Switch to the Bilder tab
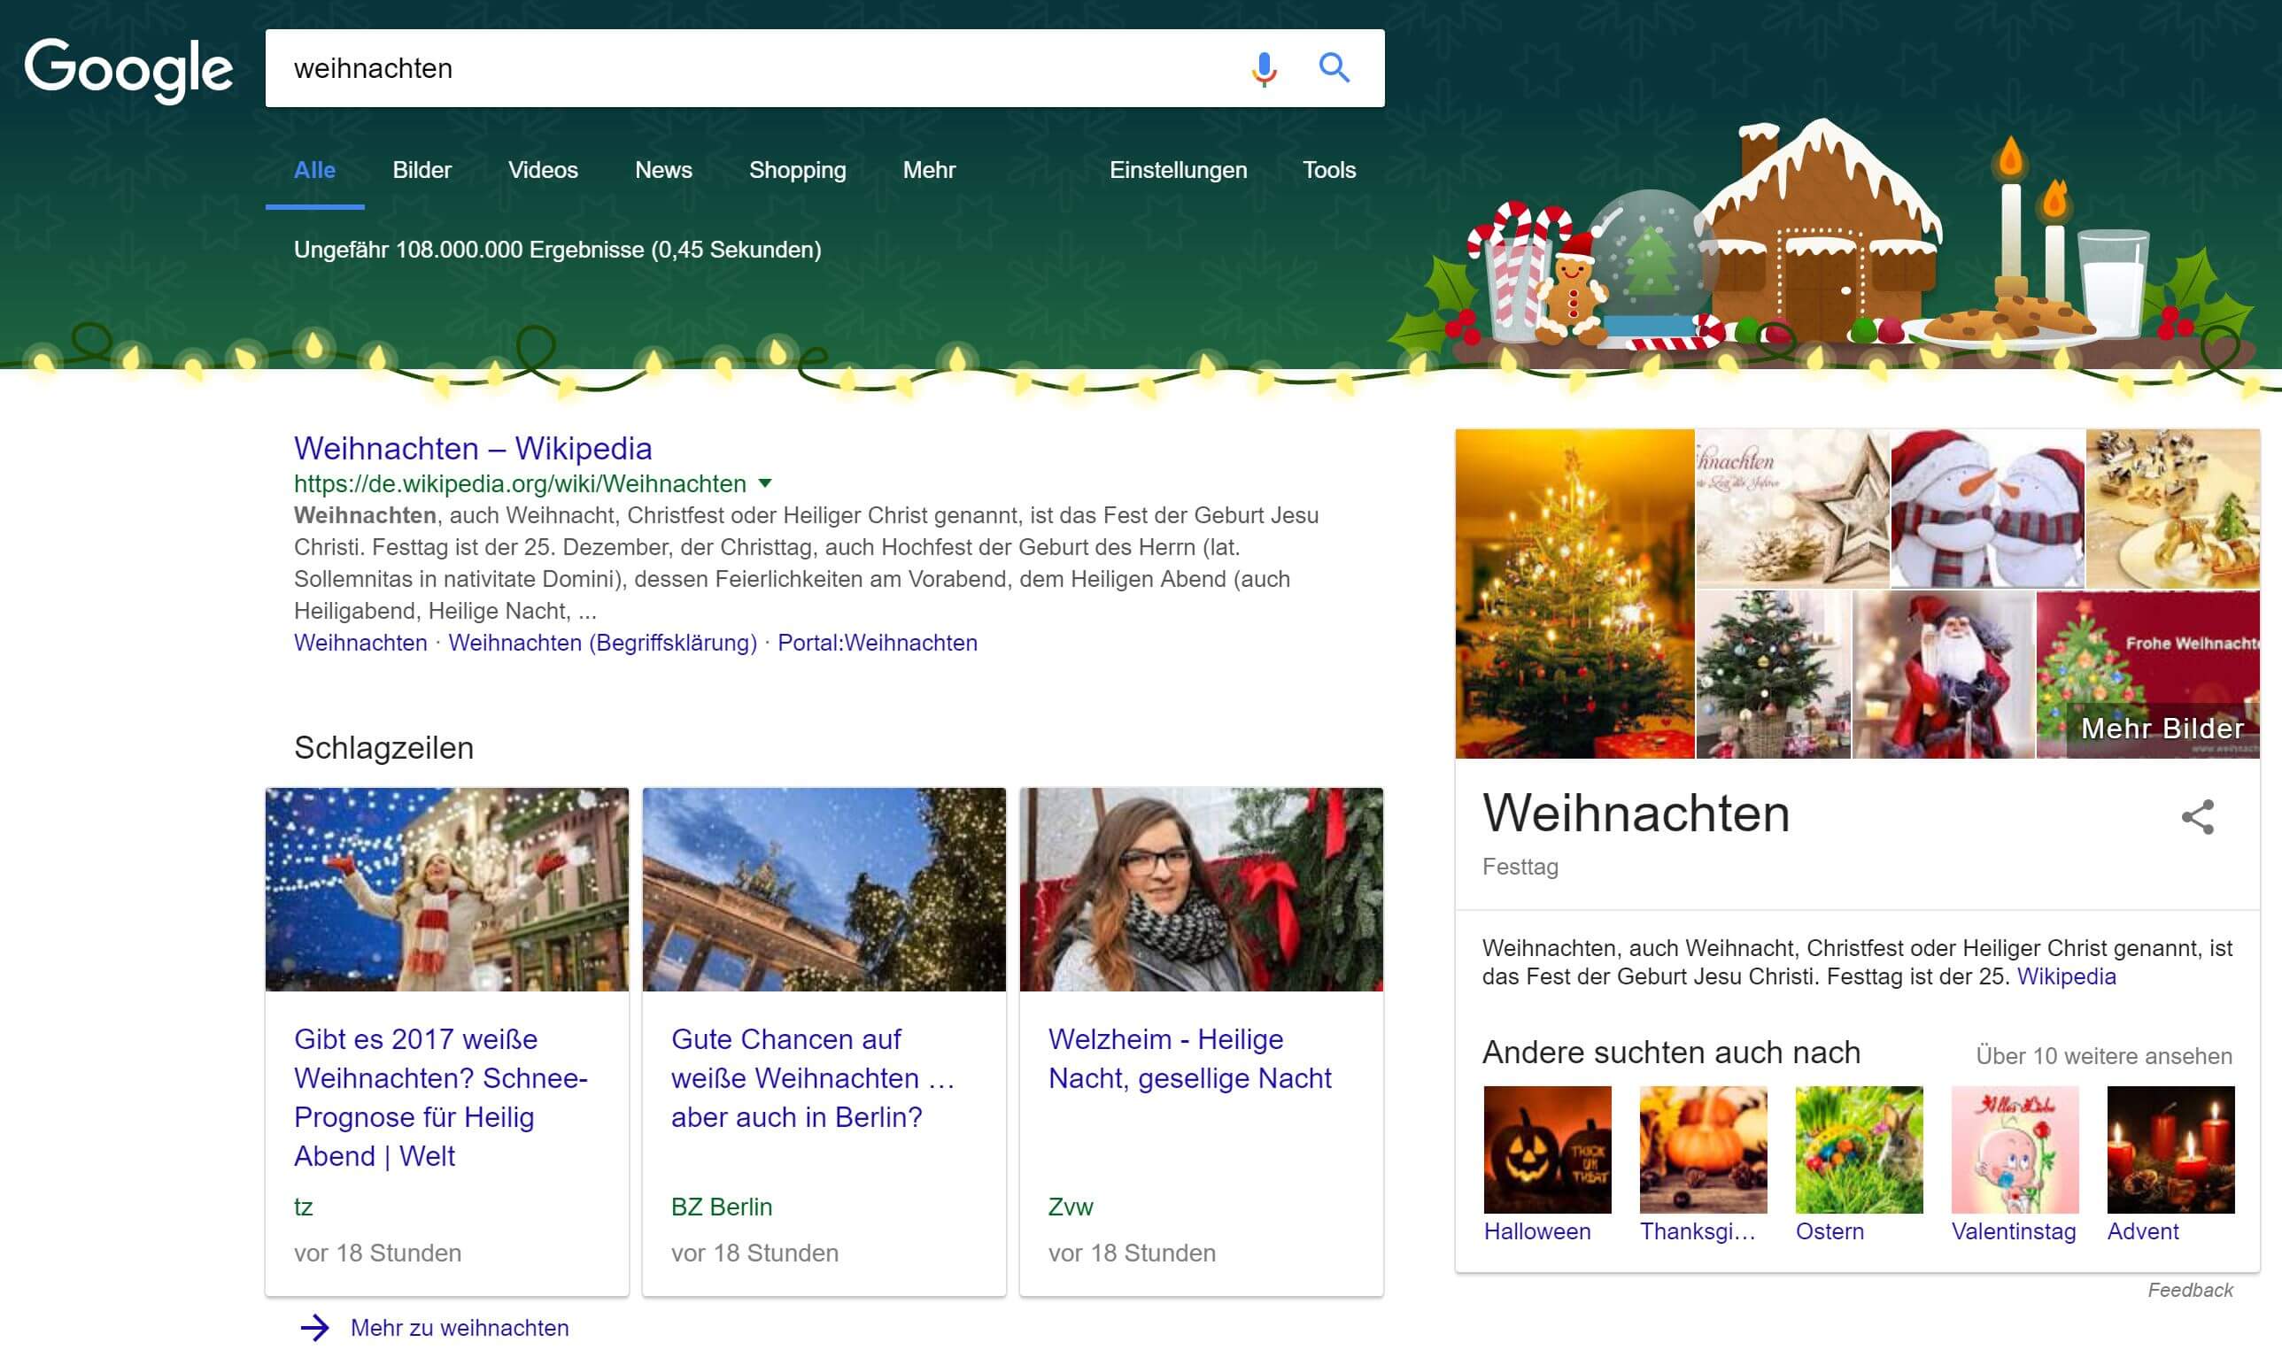2282x1350 pixels. click(422, 170)
